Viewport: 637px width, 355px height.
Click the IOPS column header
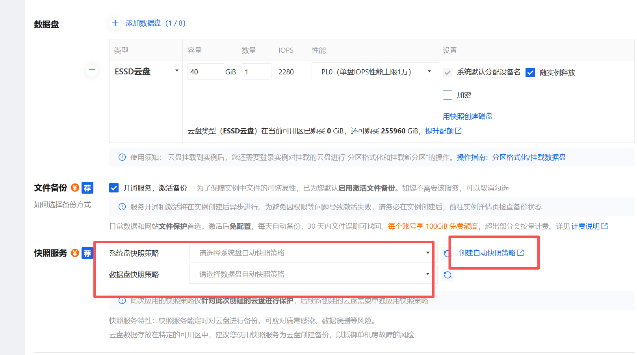tap(286, 50)
